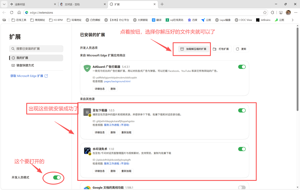Open the user profile avatar

point(288,12)
